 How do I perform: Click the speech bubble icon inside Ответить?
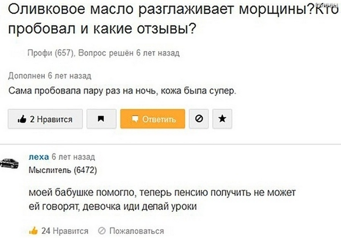135,119
